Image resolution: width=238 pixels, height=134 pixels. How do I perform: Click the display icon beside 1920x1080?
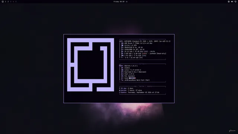(122, 50)
